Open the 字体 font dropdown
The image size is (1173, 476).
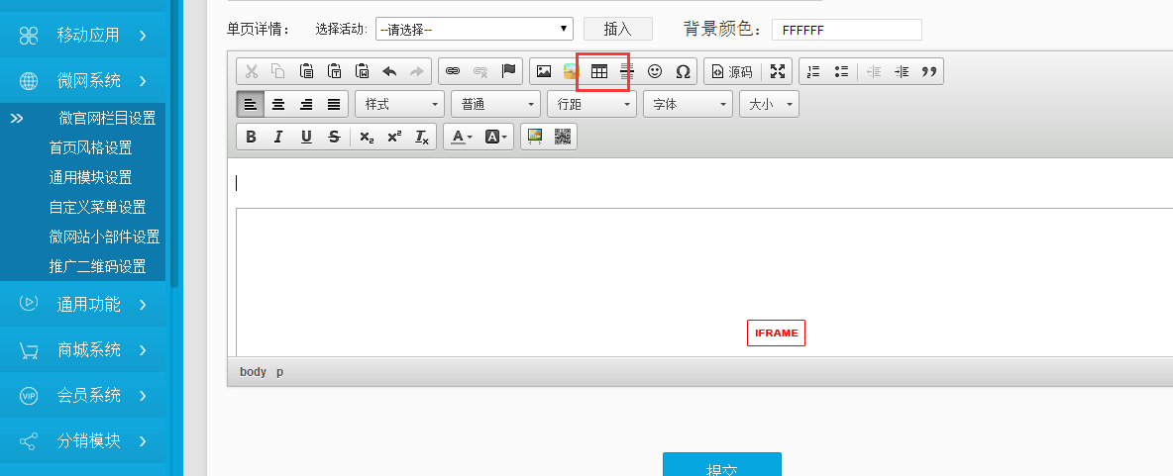pyautogui.click(x=688, y=104)
